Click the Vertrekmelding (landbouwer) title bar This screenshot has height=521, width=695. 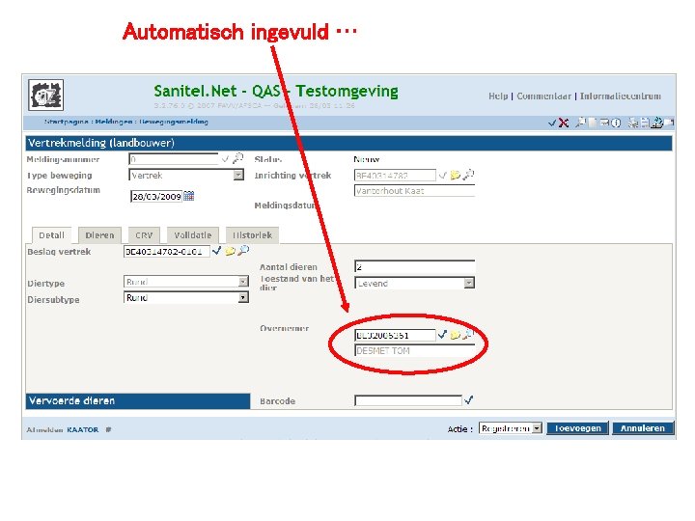tap(348, 143)
